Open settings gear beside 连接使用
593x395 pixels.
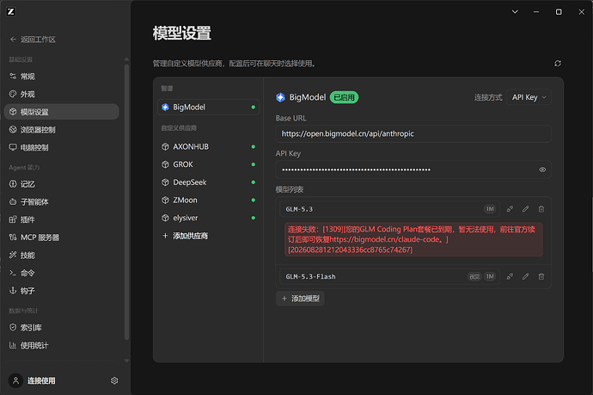tap(114, 380)
